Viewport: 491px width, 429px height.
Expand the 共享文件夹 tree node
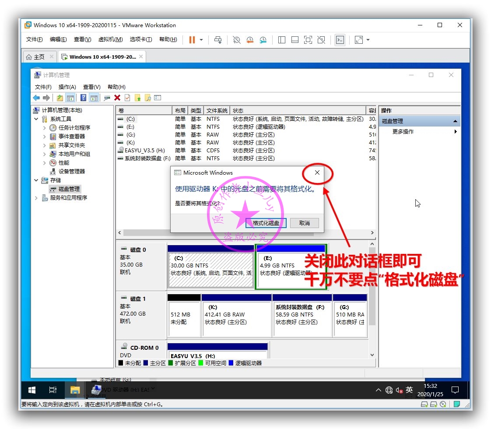click(45, 145)
